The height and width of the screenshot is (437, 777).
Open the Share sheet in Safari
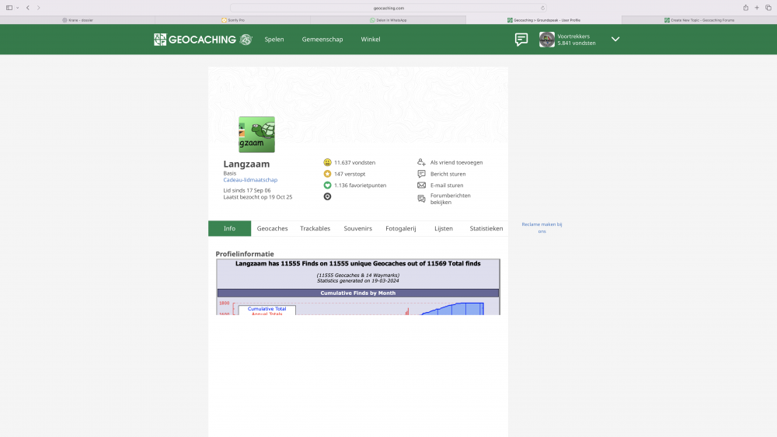point(745,8)
